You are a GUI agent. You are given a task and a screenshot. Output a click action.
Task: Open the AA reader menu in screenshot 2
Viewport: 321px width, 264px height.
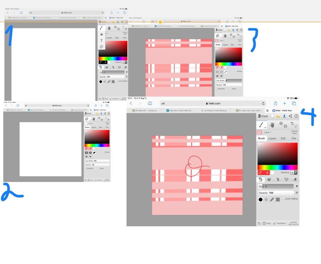click(x=26, y=106)
